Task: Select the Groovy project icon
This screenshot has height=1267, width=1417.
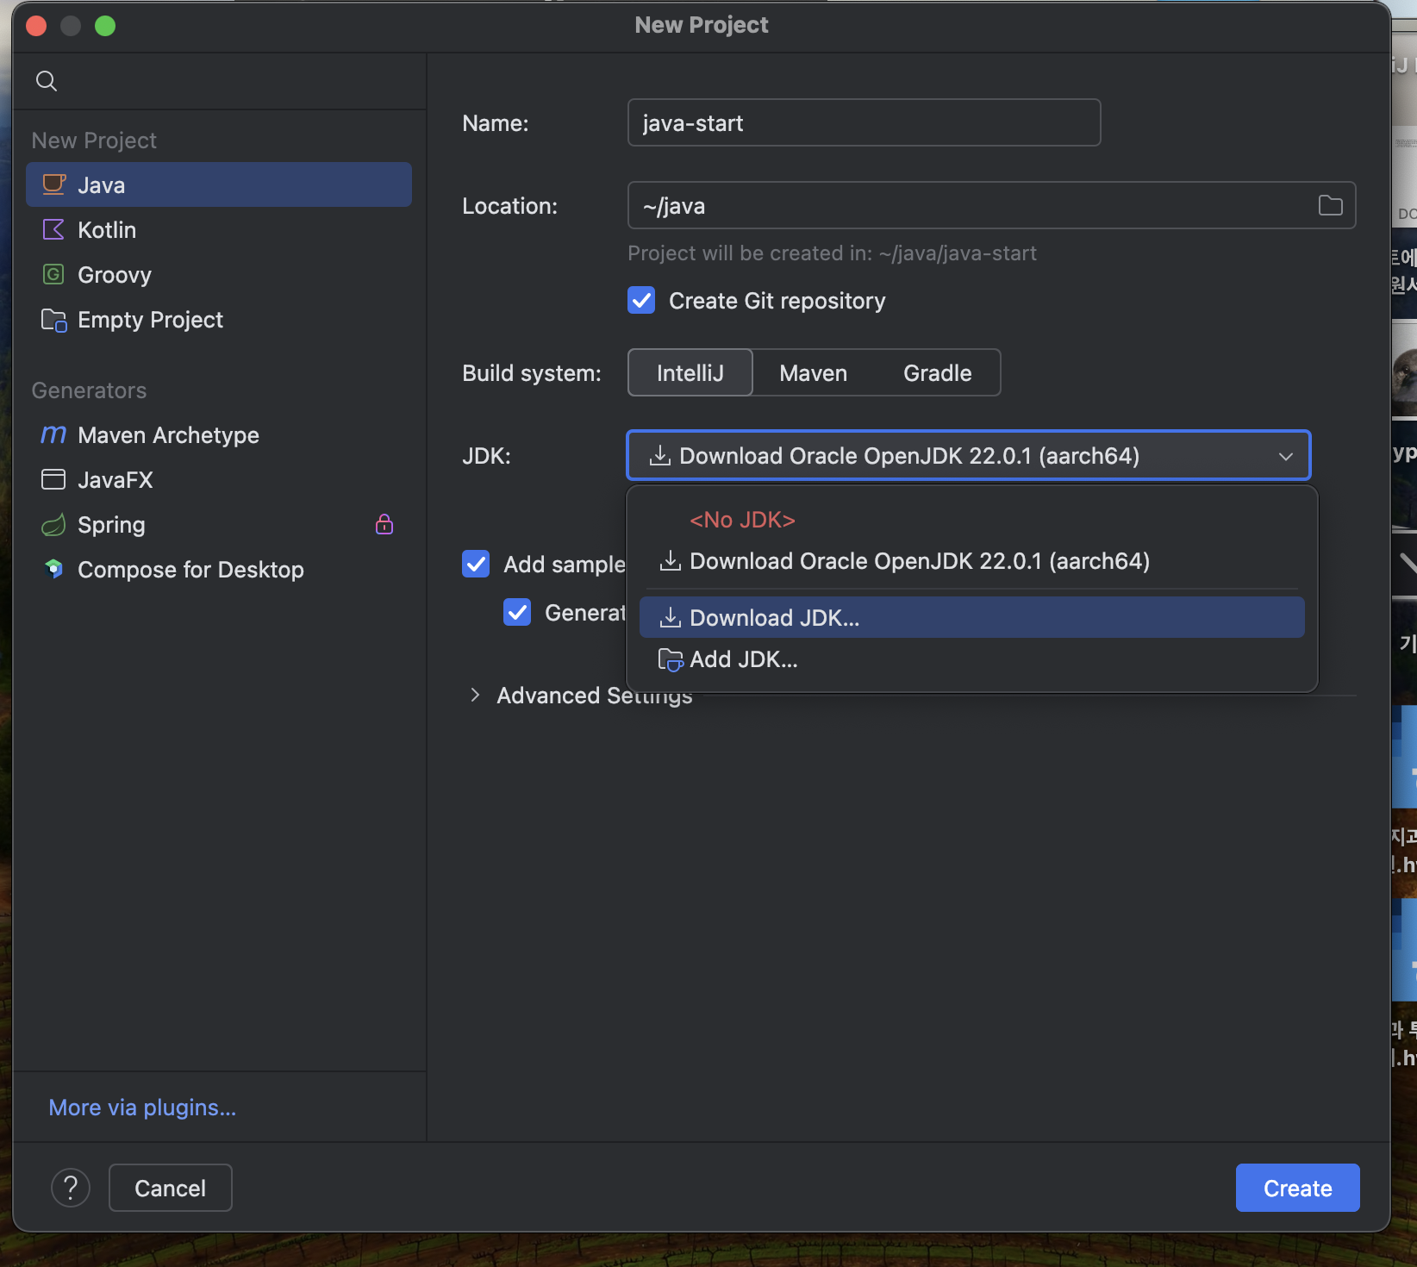Action: click(x=53, y=275)
